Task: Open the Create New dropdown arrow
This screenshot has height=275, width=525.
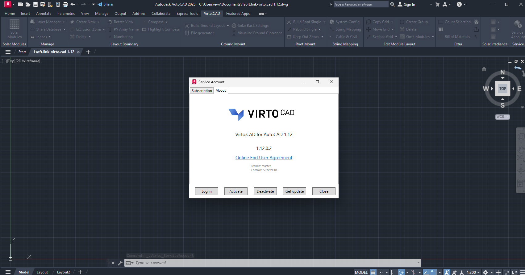Action: 98,22
